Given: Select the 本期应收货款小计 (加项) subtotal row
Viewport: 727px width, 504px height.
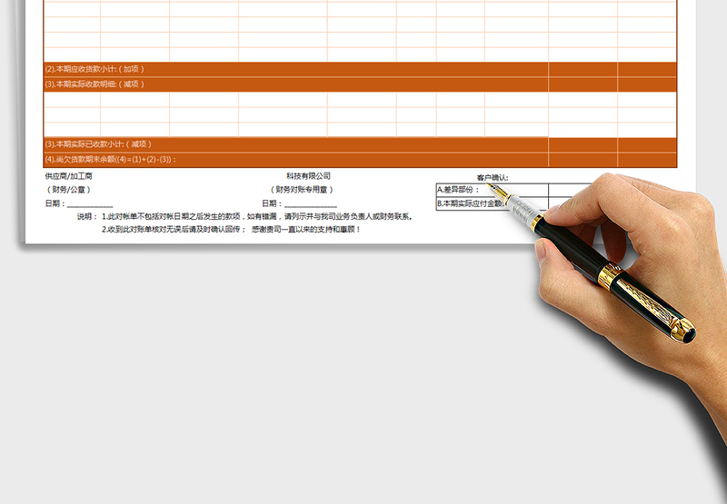Looking at the screenshot, I should coord(95,69).
